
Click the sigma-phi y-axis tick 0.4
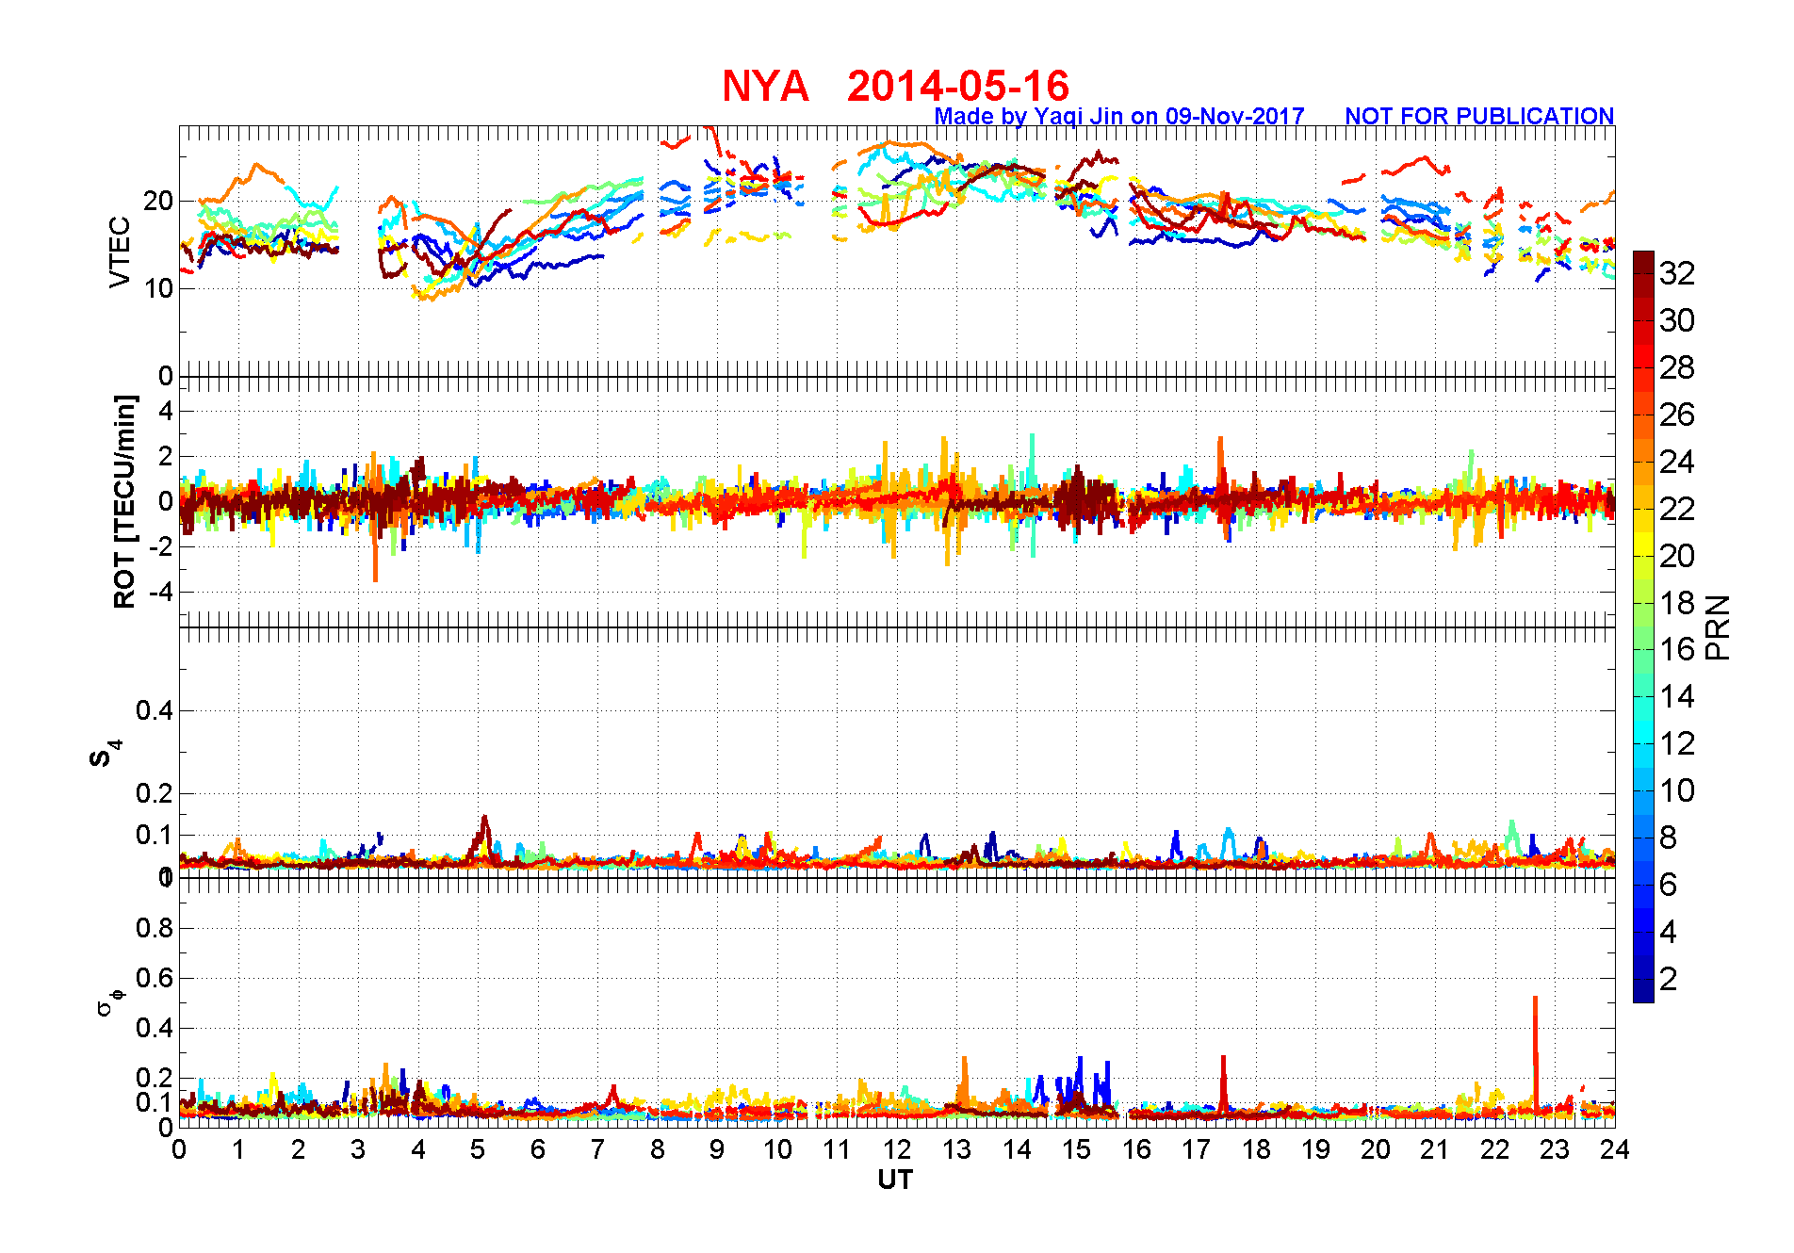click(x=155, y=1028)
